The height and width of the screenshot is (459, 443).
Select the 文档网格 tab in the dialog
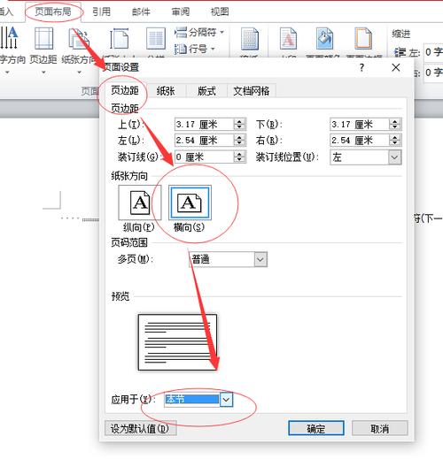pos(252,91)
